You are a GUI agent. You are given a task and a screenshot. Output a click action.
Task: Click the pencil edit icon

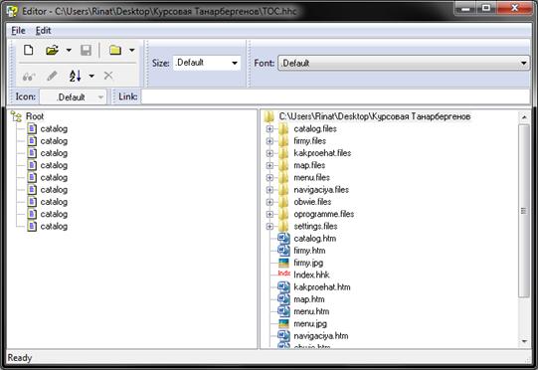click(52, 76)
